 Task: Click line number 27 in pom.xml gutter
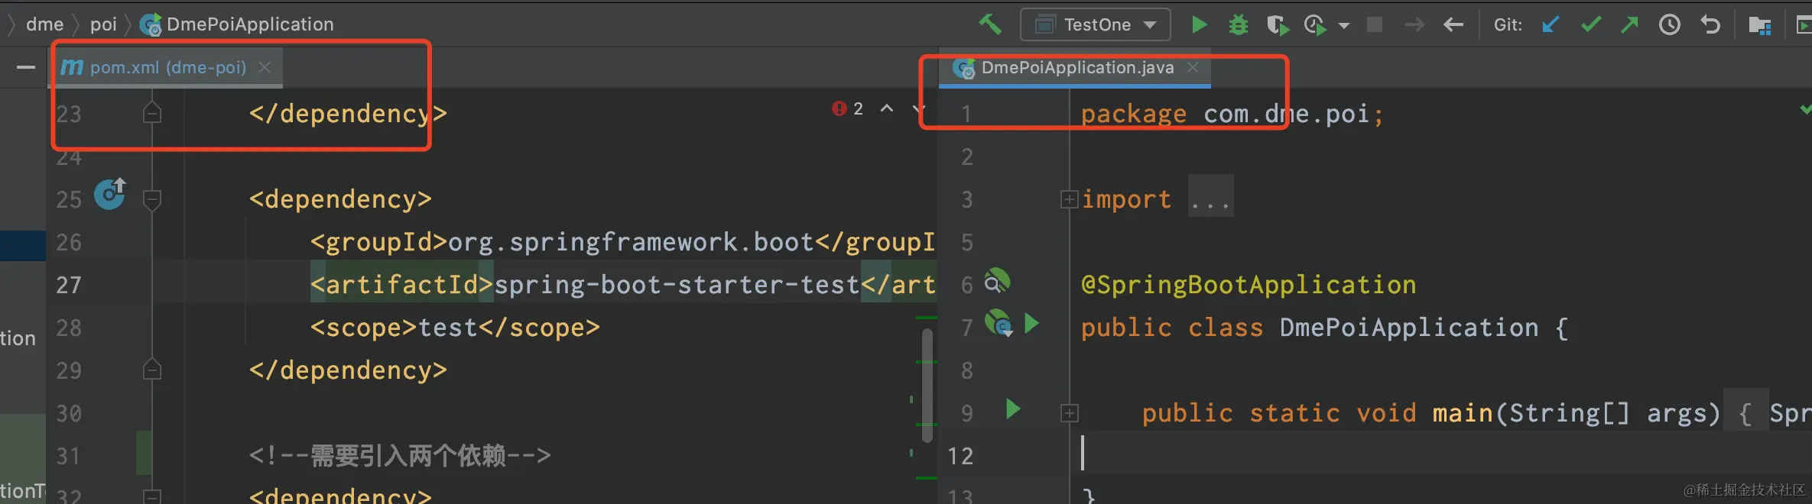(68, 285)
